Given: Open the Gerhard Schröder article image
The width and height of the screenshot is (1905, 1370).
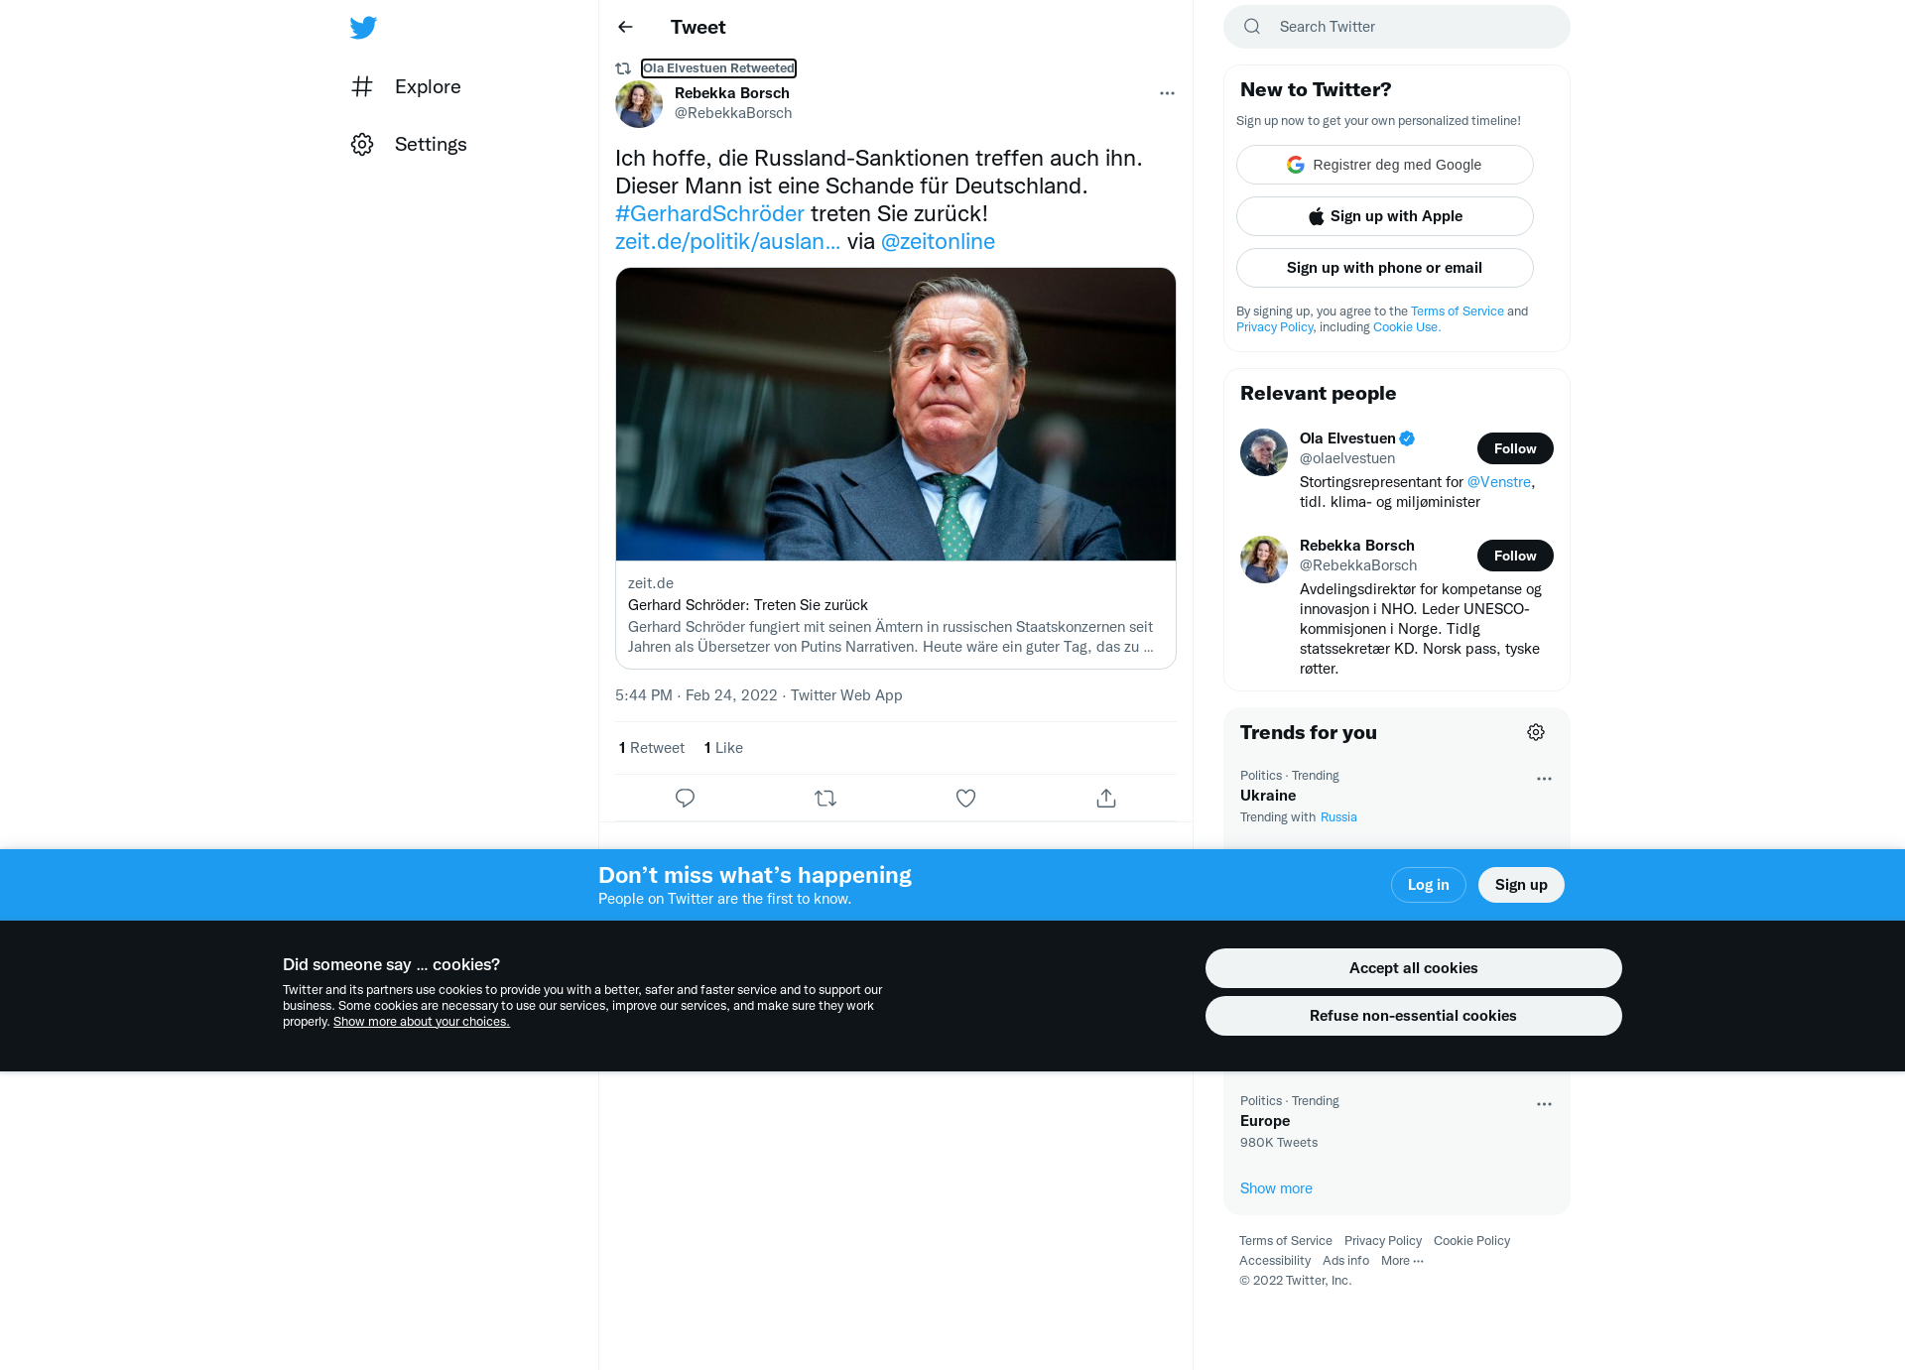Looking at the screenshot, I should click(896, 415).
